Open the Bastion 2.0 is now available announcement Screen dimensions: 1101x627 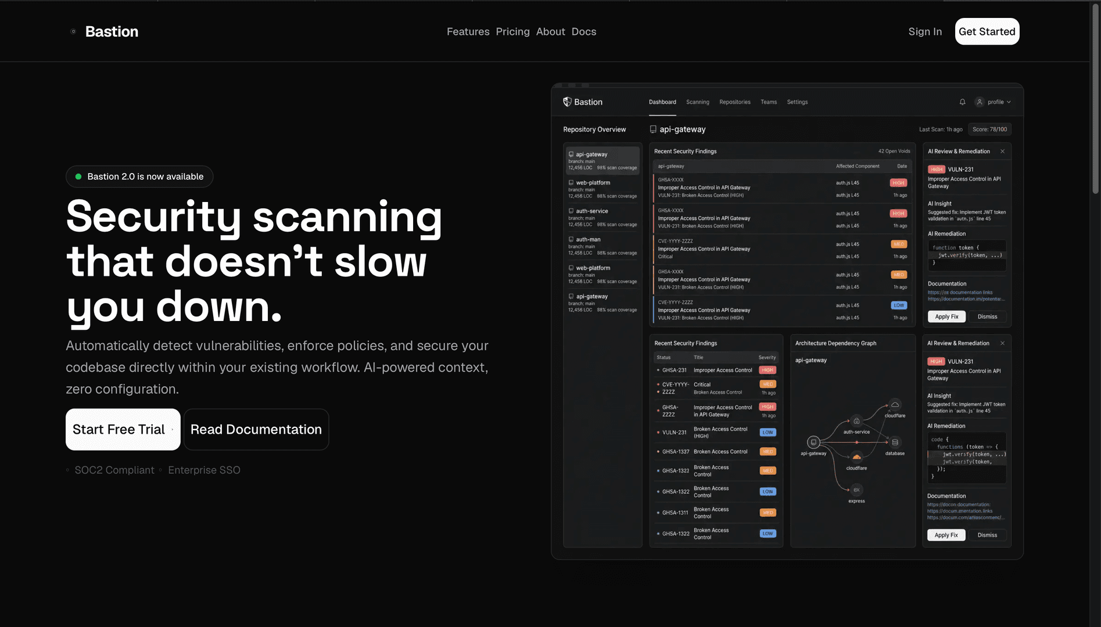pyautogui.click(x=139, y=176)
